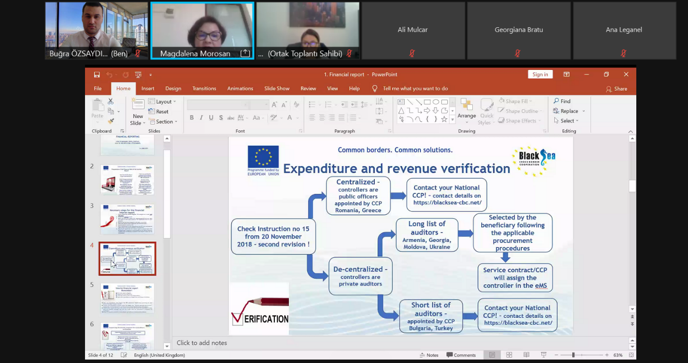This screenshot has width=688, height=363.
Task: Click the Sign in button
Action: click(x=540, y=74)
